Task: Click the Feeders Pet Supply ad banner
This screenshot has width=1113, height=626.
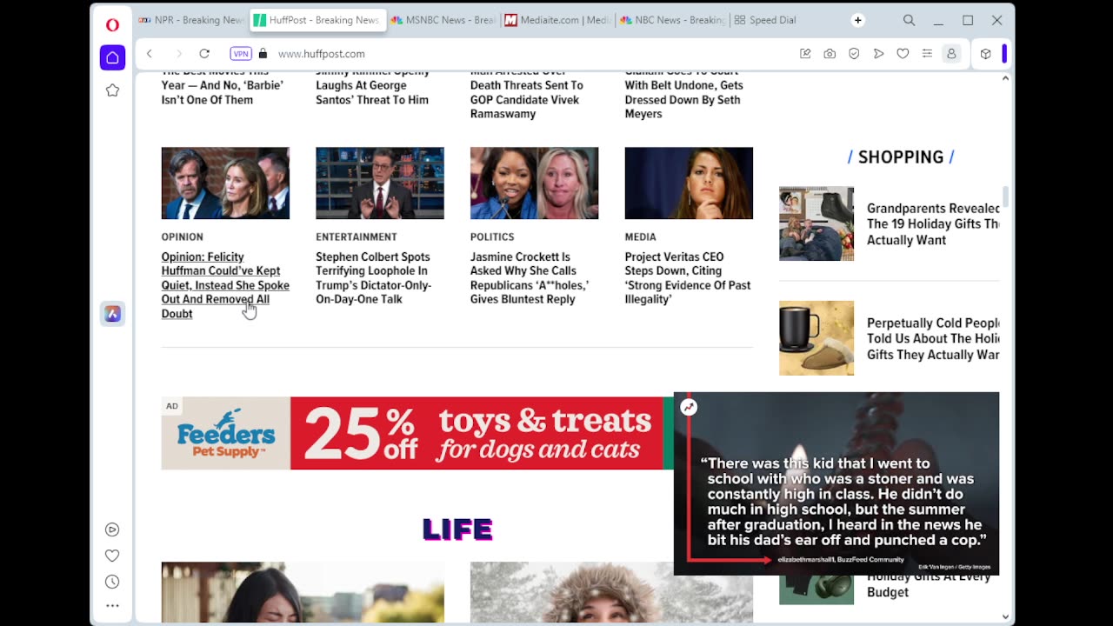Action: click(417, 433)
